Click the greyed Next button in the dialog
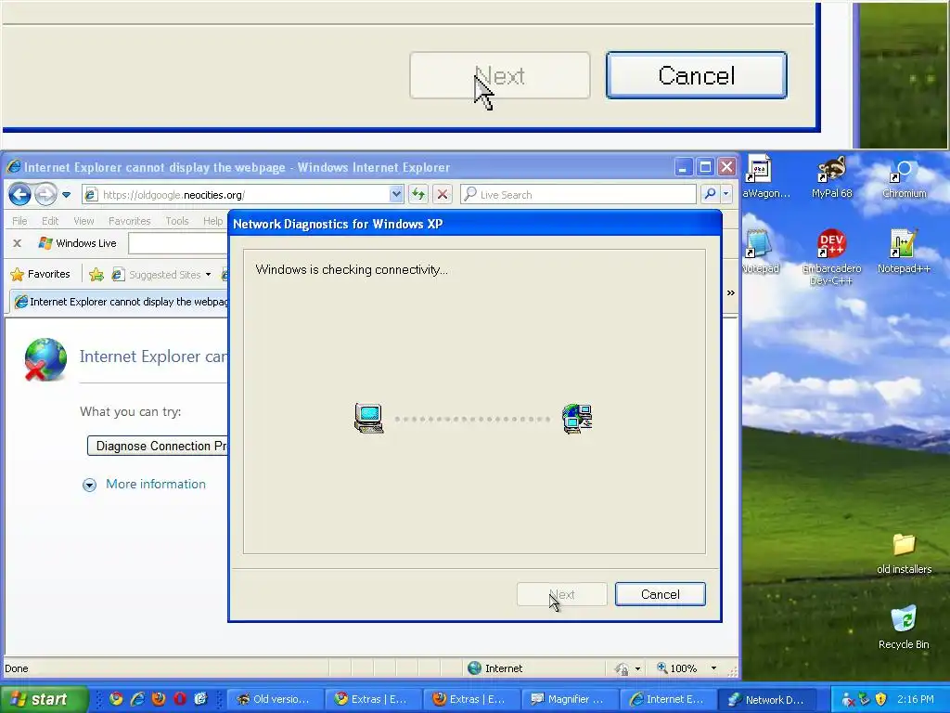Image resolution: width=950 pixels, height=713 pixels. pyautogui.click(x=561, y=594)
